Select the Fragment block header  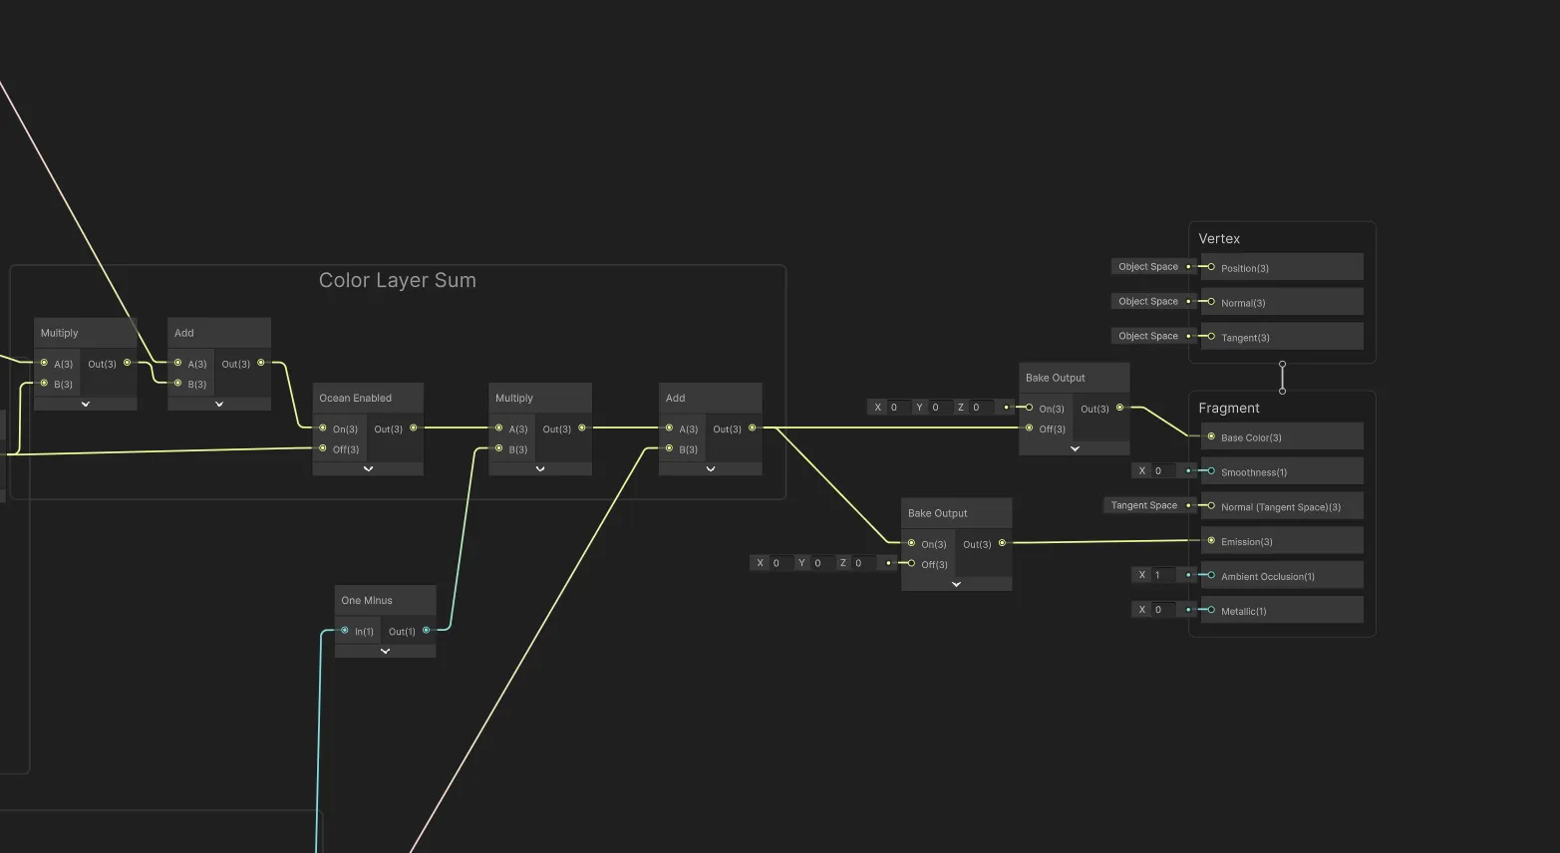coord(1229,409)
